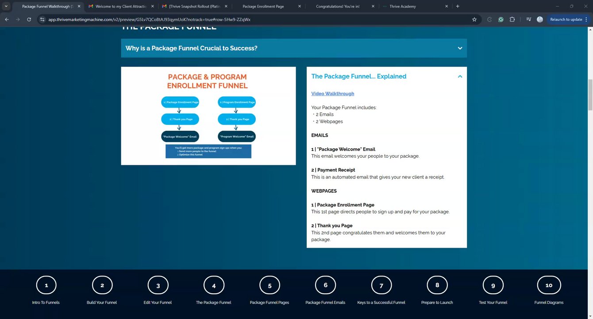Close the 'Congratulations! You're in!' tab
This screenshot has height=319, width=593.
(373, 6)
